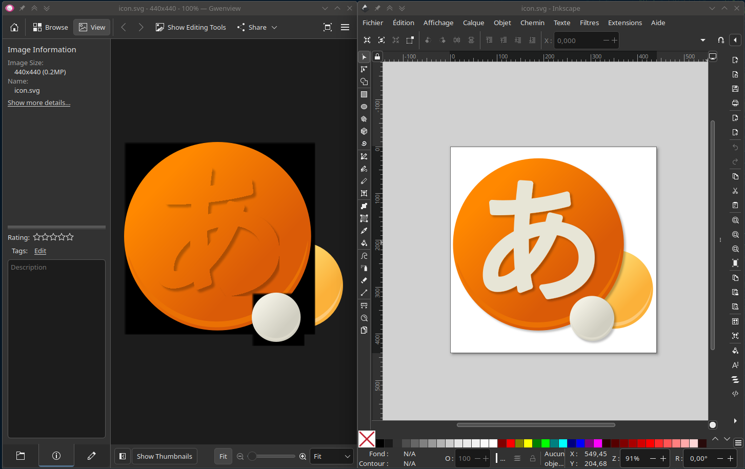This screenshot has width=745, height=469.
Task: Select the Eraser tool in Inkscape
Action: [x=364, y=280]
